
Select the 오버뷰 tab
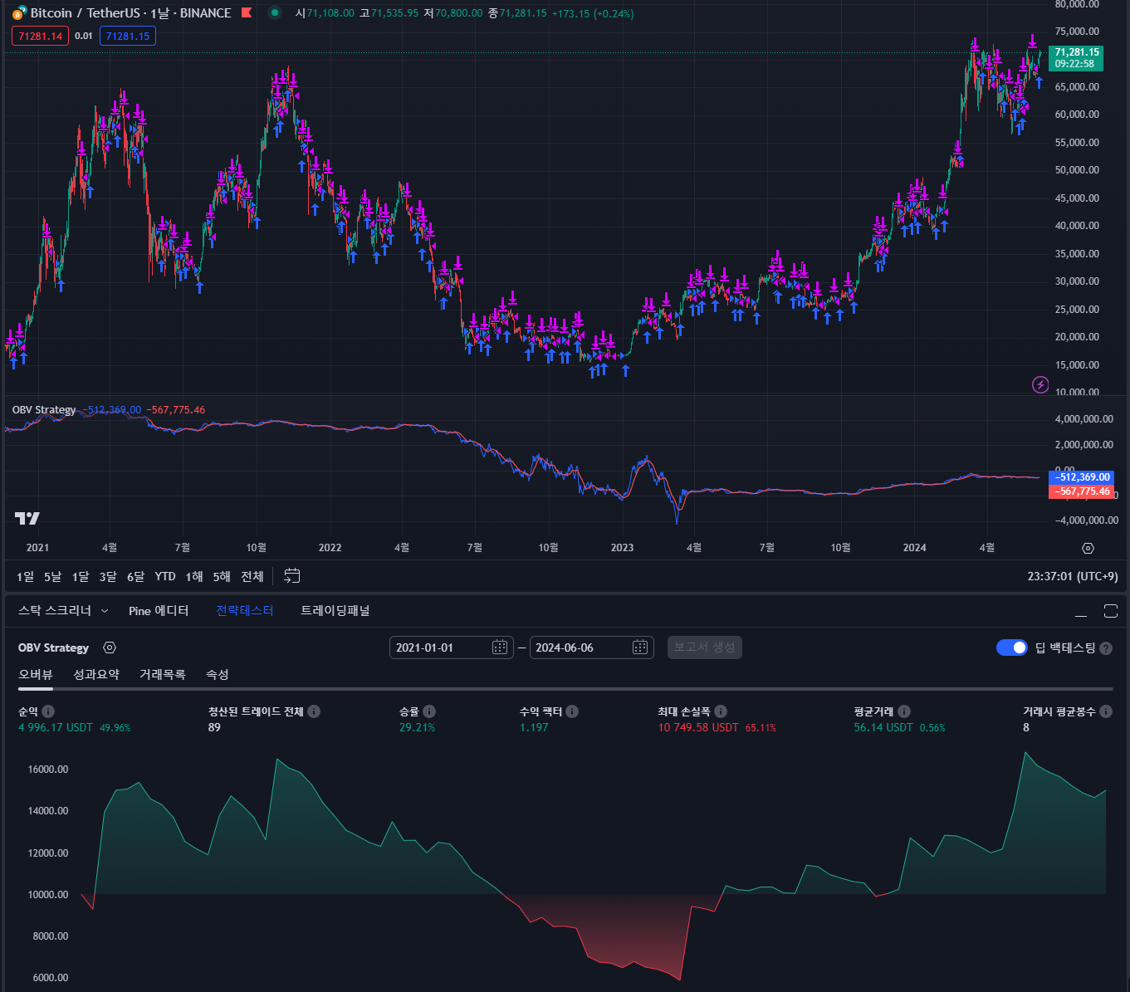click(x=36, y=675)
